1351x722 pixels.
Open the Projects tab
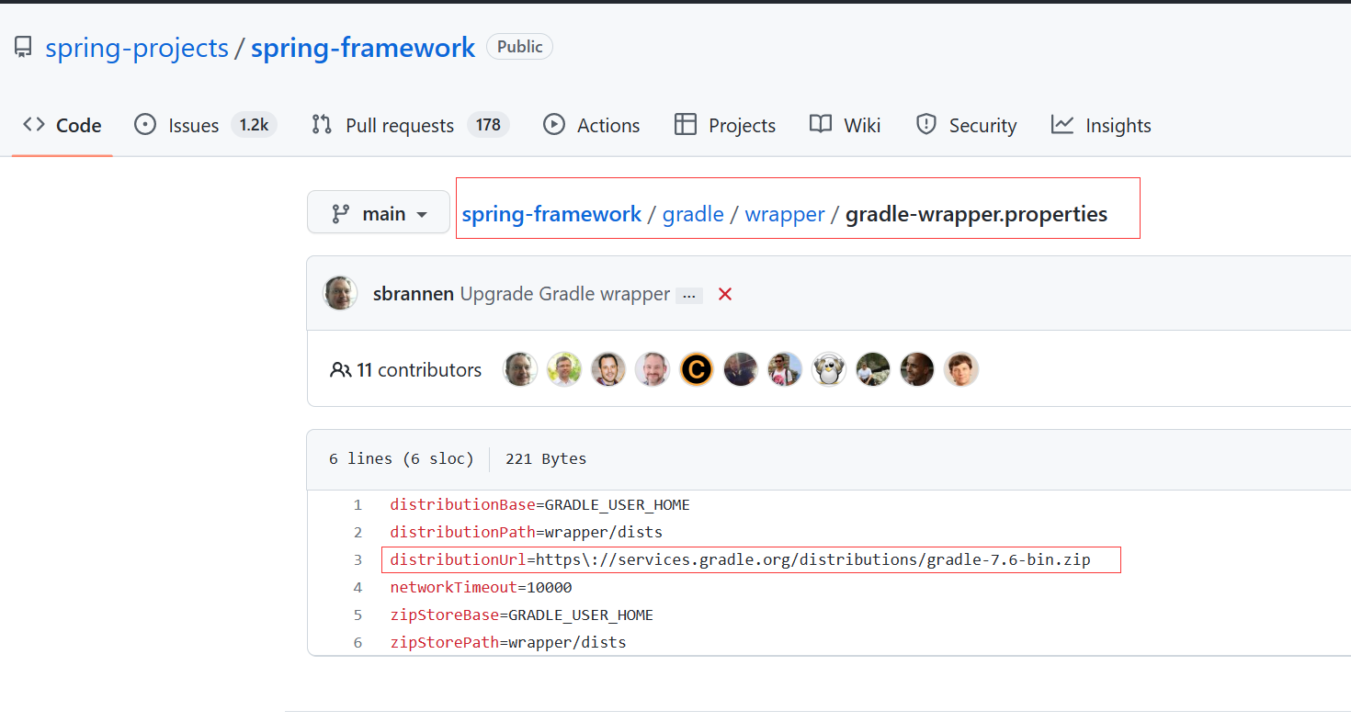click(724, 125)
